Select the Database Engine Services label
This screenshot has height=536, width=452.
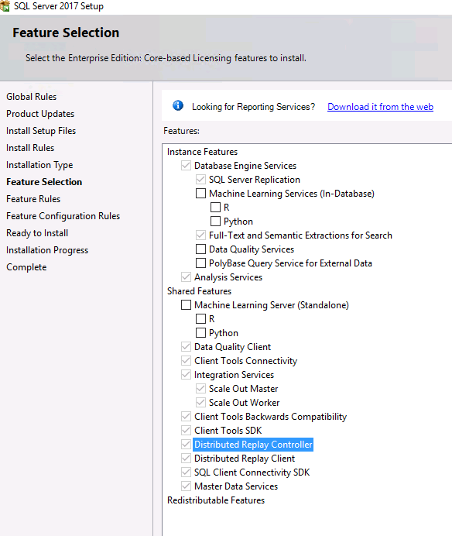pos(245,166)
